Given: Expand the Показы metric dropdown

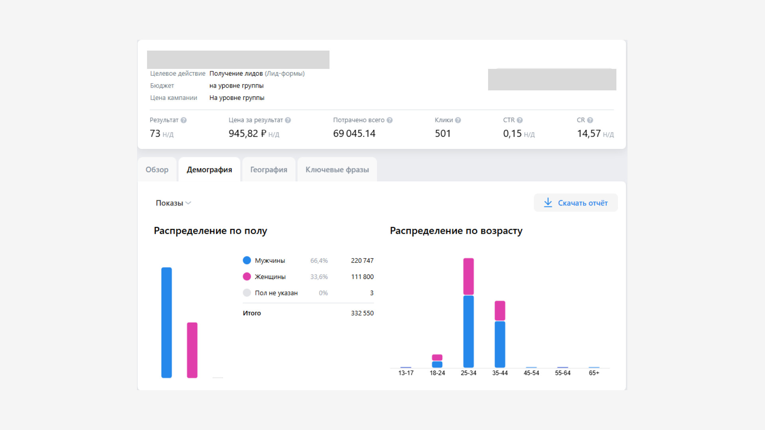Looking at the screenshot, I should 173,203.
